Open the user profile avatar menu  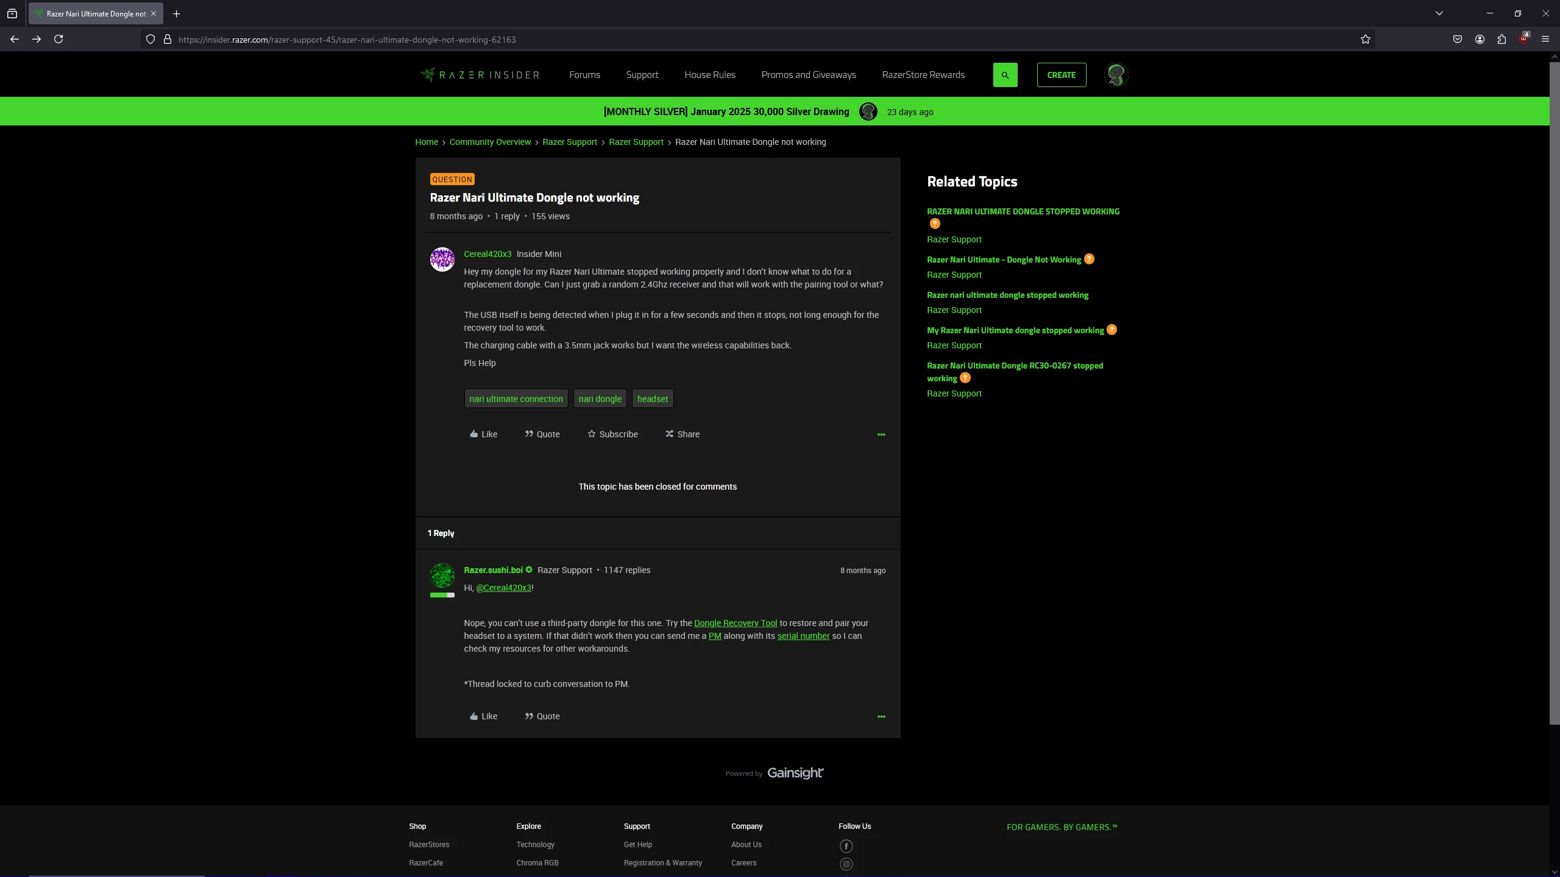[1116, 75]
